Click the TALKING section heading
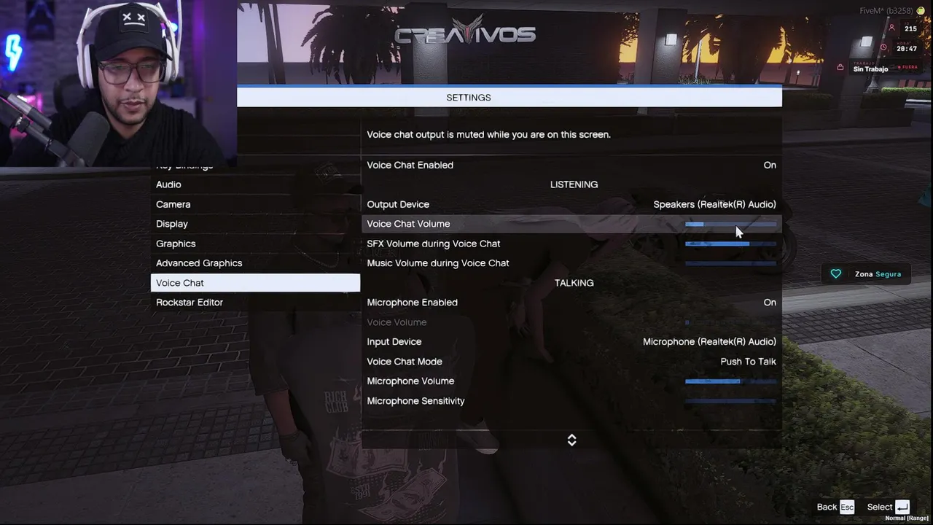Screen dimensions: 933x525 [574, 283]
